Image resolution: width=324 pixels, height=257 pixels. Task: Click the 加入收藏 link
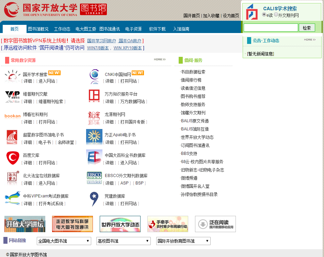click(x=211, y=16)
